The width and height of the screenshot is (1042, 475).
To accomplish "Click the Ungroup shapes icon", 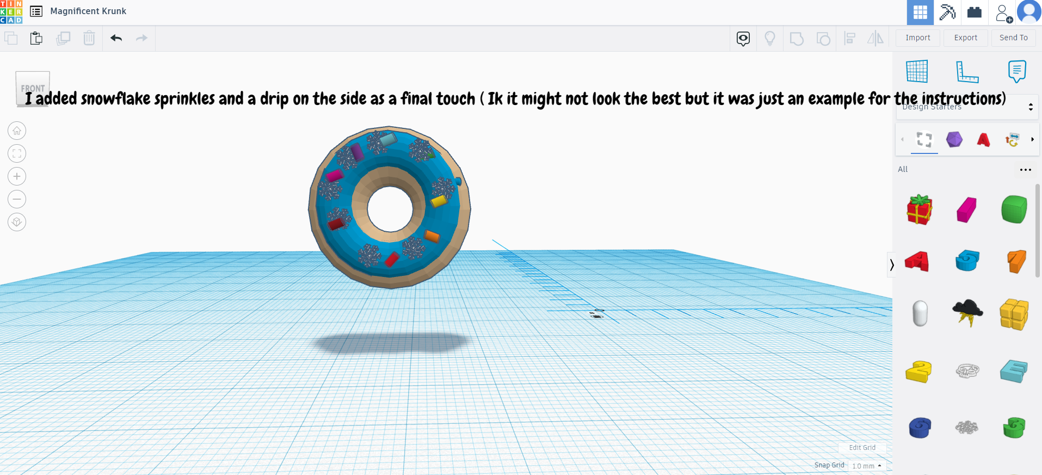I will pos(823,39).
